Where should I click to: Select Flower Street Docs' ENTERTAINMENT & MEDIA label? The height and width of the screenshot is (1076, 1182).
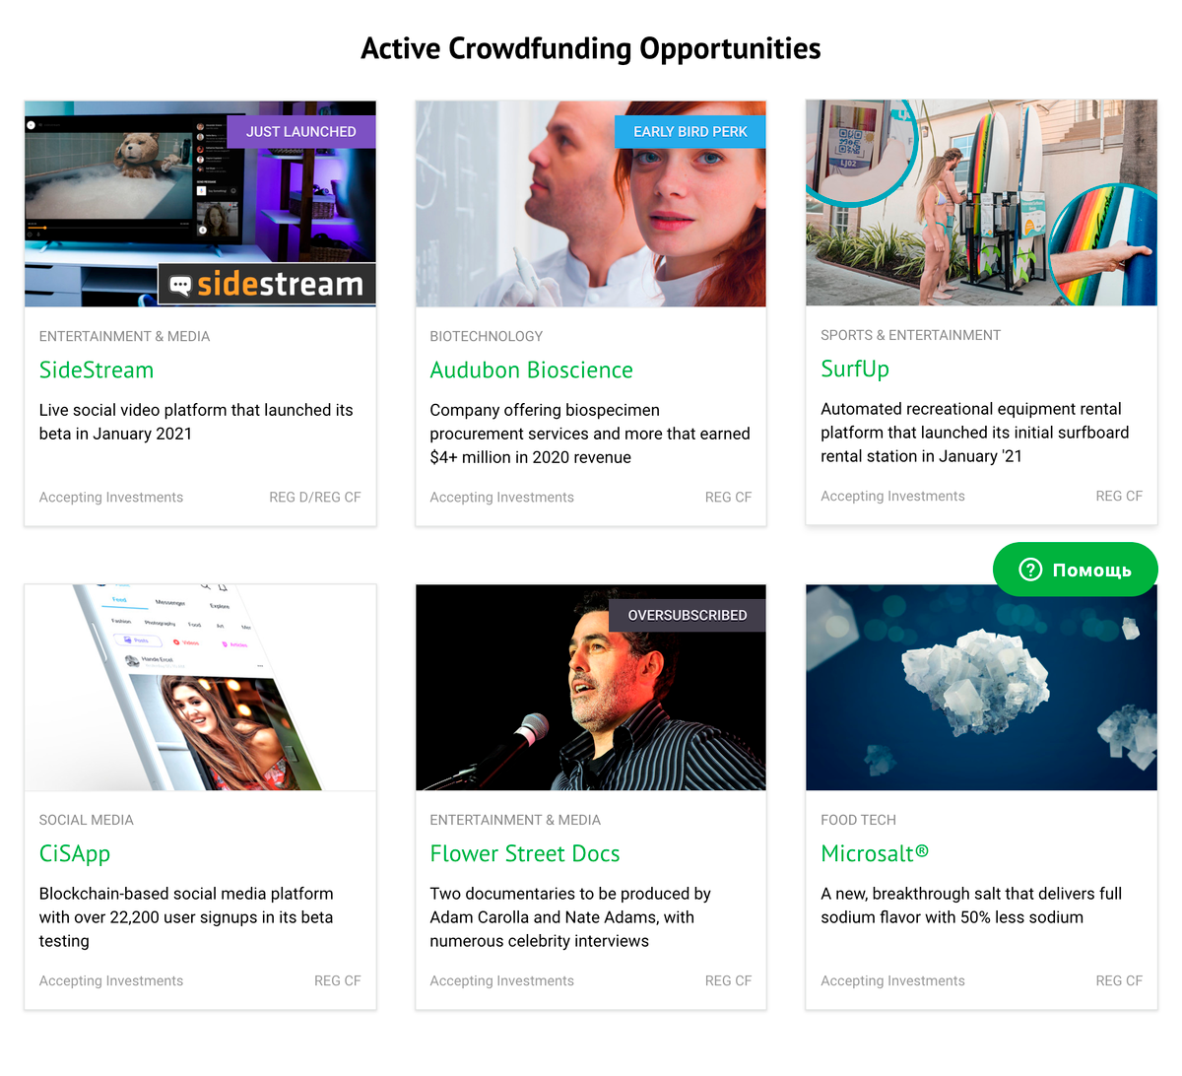(x=515, y=820)
